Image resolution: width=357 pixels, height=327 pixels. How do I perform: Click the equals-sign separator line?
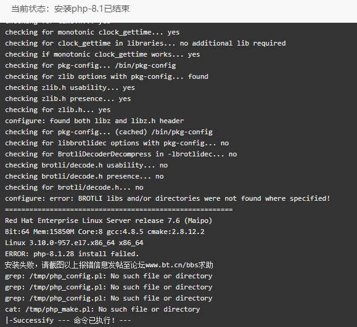(119, 209)
